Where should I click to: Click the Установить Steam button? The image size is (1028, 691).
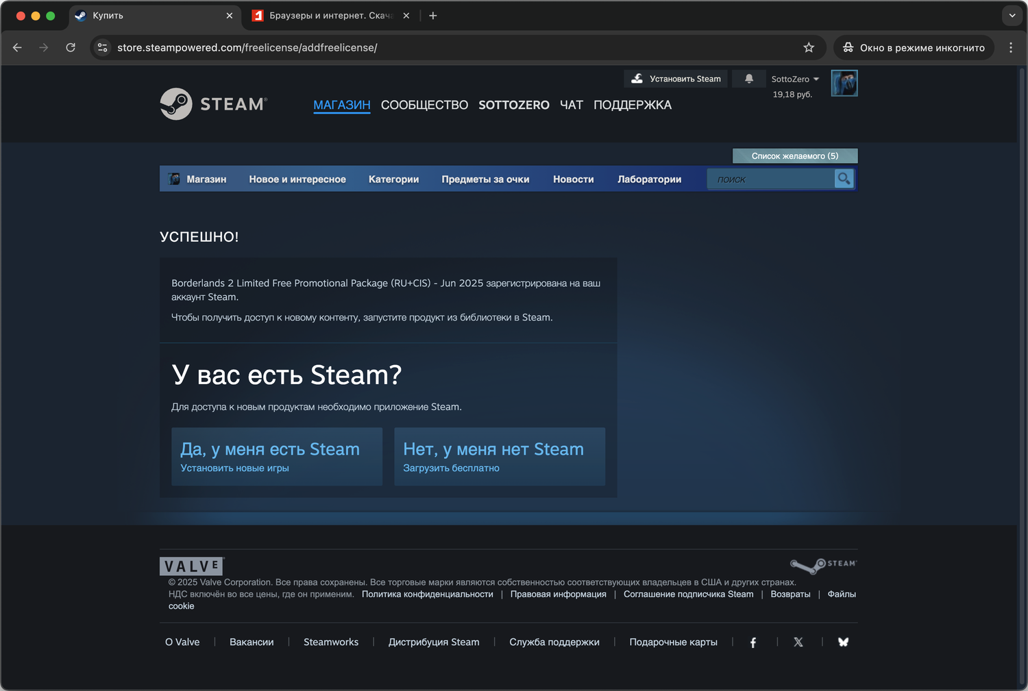[676, 79]
